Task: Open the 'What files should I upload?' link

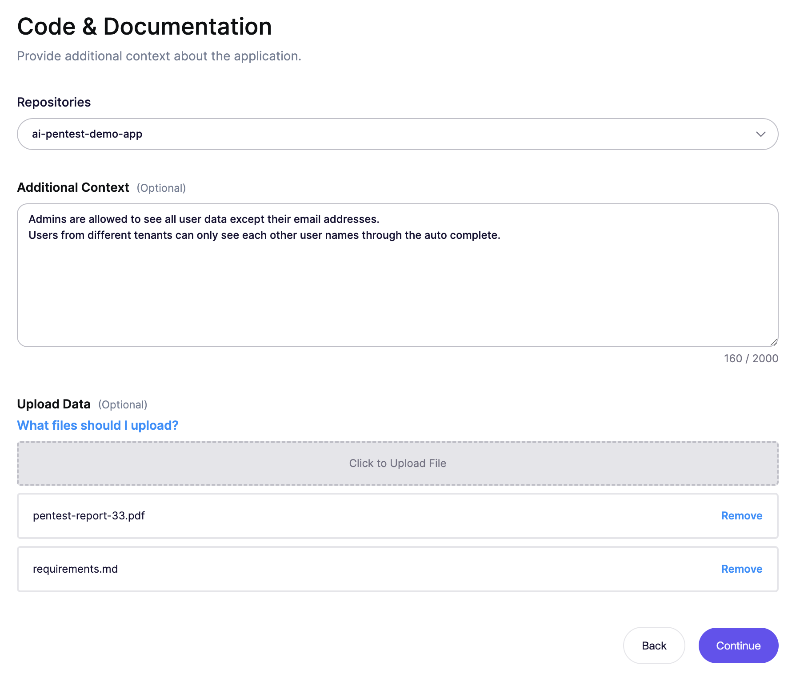Action: tap(98, 425)
